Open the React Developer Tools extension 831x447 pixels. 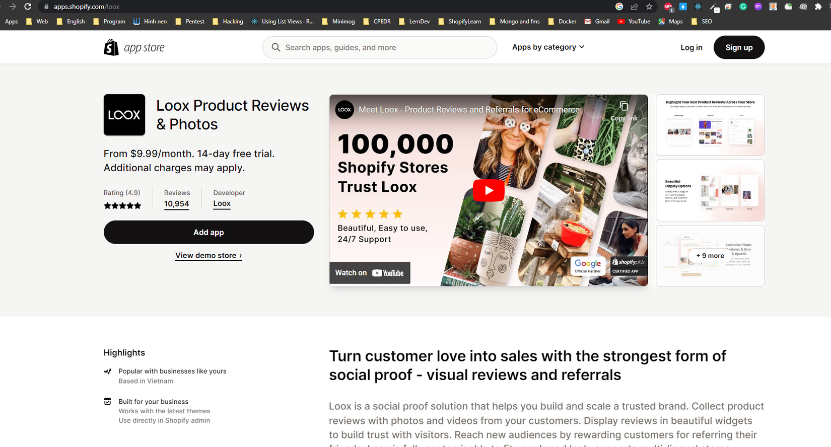click(x=698, y=7)
